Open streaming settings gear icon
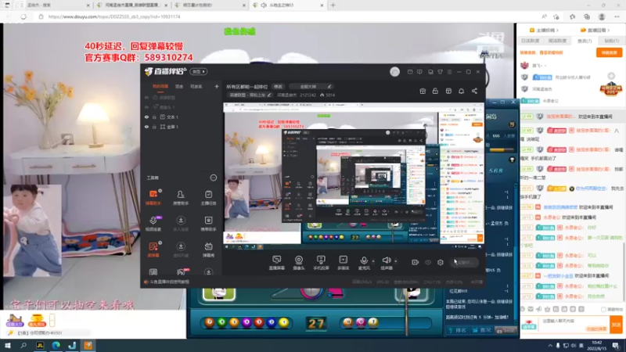 click(x=441, y=262)
